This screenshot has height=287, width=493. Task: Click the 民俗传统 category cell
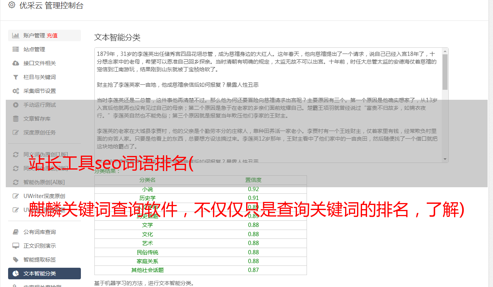point(148,252)
